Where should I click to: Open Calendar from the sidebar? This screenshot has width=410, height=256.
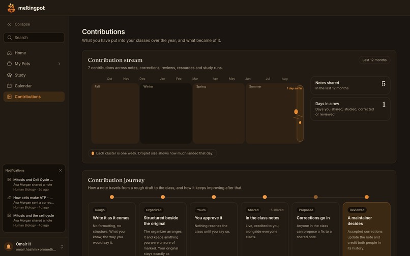[x=34, y=86]
